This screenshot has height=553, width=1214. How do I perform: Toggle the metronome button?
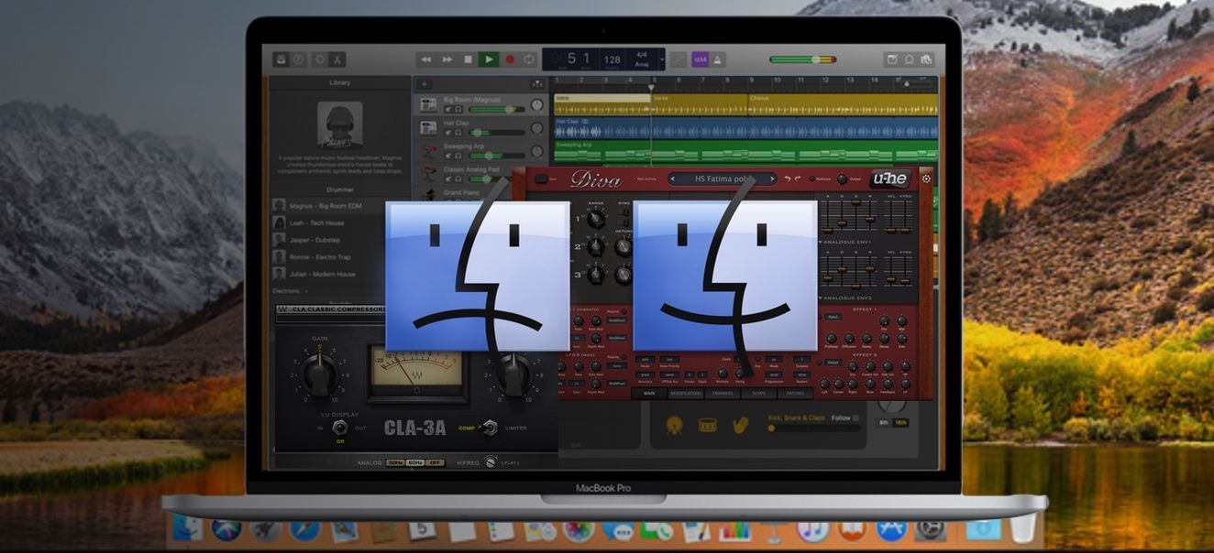[719, 60]
